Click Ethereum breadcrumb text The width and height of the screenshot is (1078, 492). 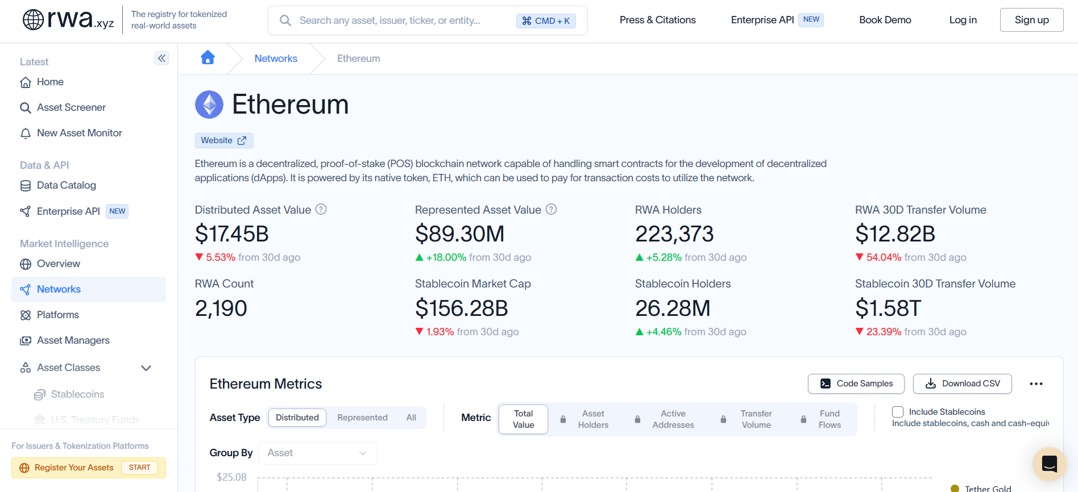(x=359, y=59)
